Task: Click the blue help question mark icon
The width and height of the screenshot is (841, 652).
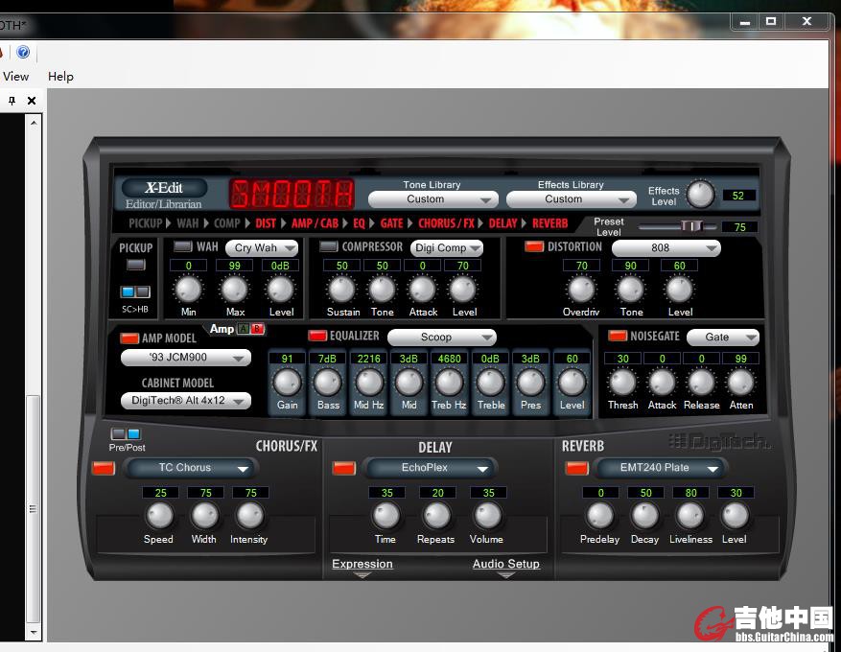Action: 23,52
